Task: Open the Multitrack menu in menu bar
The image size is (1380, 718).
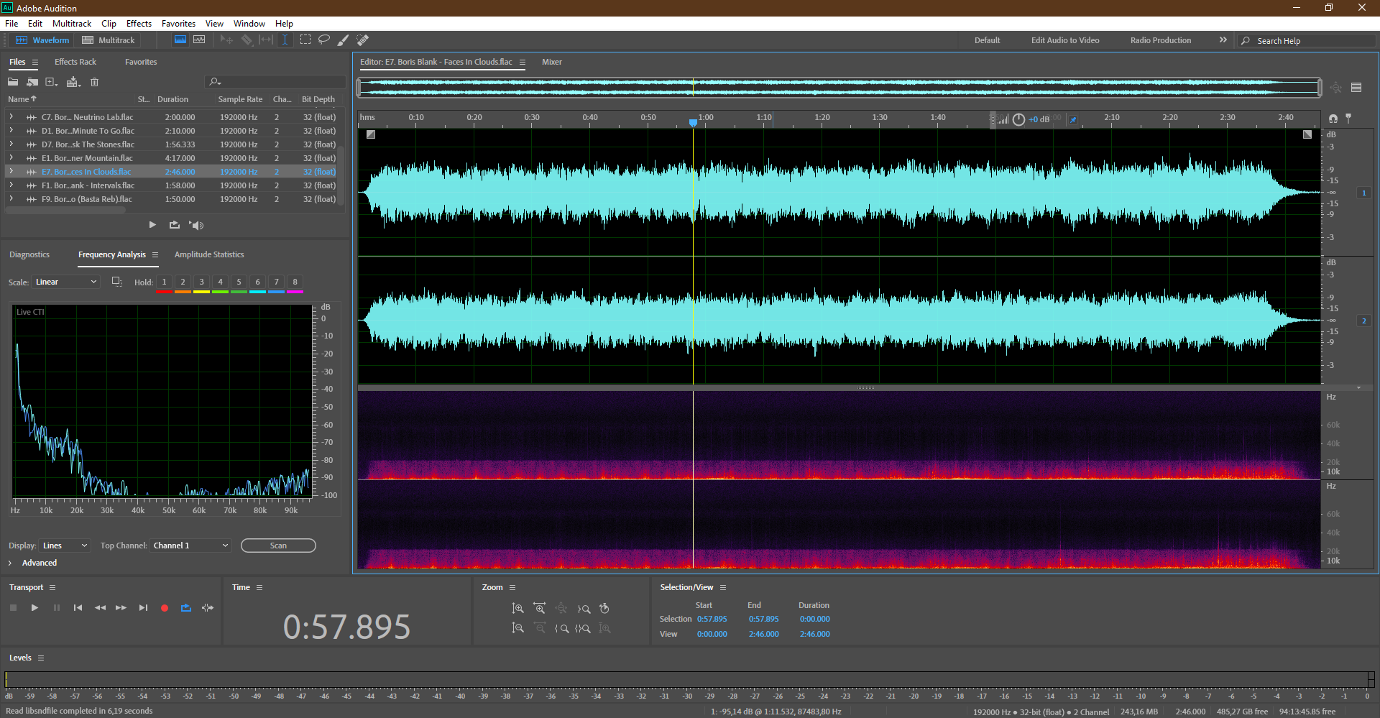Action: pyautogui.click(x=72, y=24)
